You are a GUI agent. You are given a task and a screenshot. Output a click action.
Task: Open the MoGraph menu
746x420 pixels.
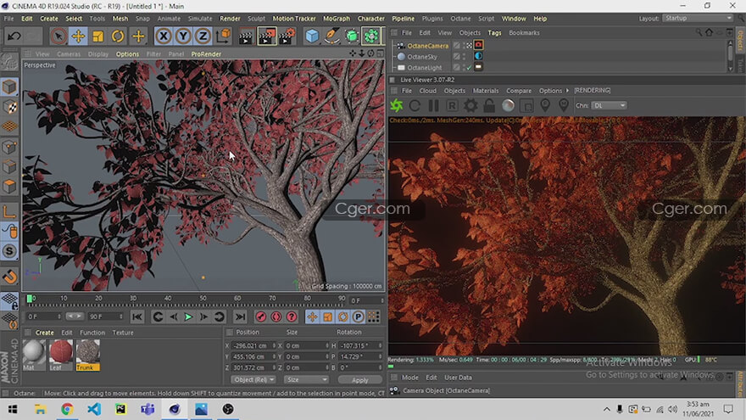click(337, 19)
